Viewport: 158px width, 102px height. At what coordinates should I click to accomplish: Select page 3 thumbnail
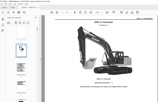pos(21,51)
